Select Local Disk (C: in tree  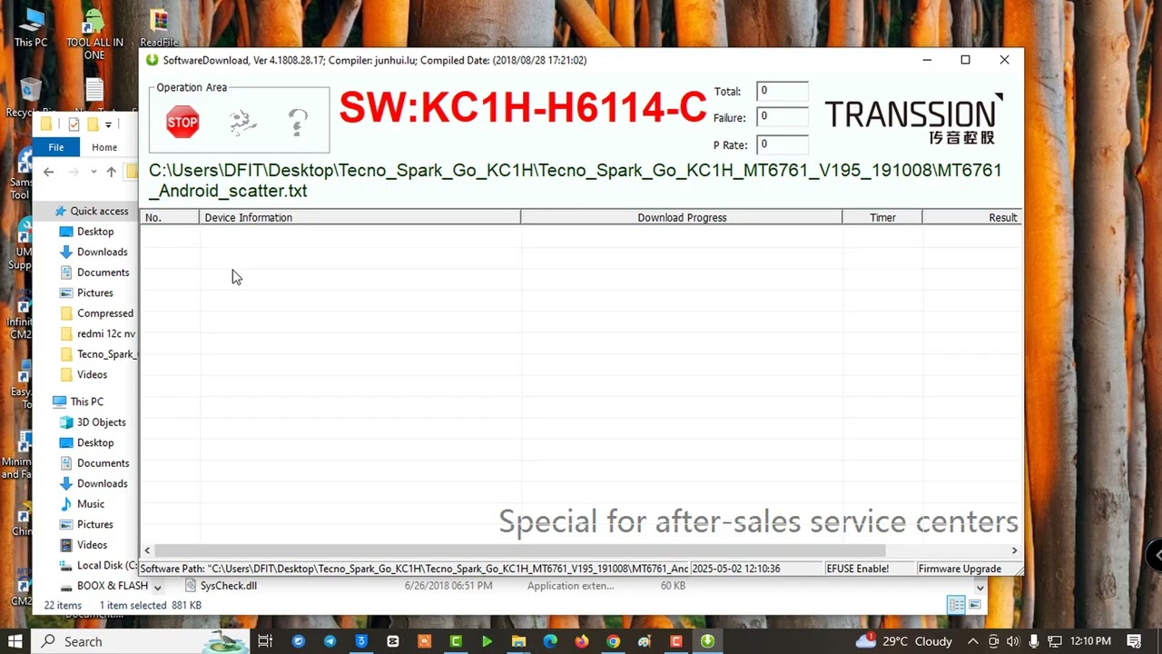tap(98, 565)
